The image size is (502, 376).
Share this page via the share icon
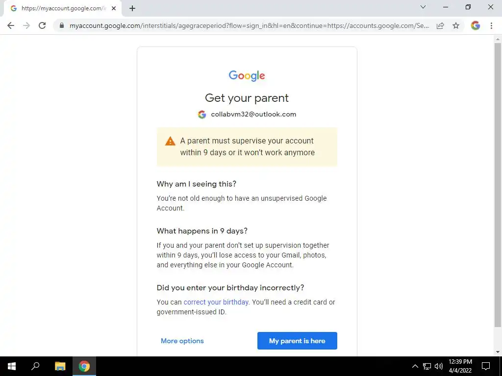coord(440,25)
